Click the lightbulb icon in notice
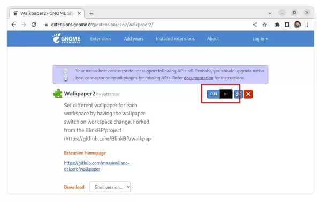Screen dimensions: 321x202 click(65, 75)
